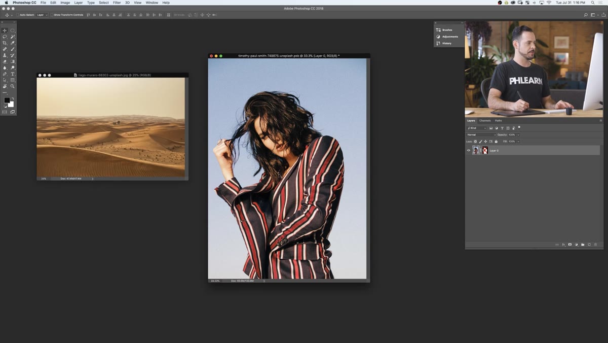The width and height of the screenshot is (608, 343).
Task: Open the Move tool preset picker arrow
Action: tap(12, 15)
